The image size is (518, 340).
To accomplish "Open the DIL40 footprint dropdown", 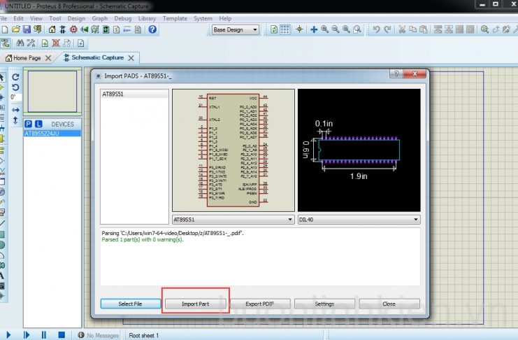I will [359, 220].
